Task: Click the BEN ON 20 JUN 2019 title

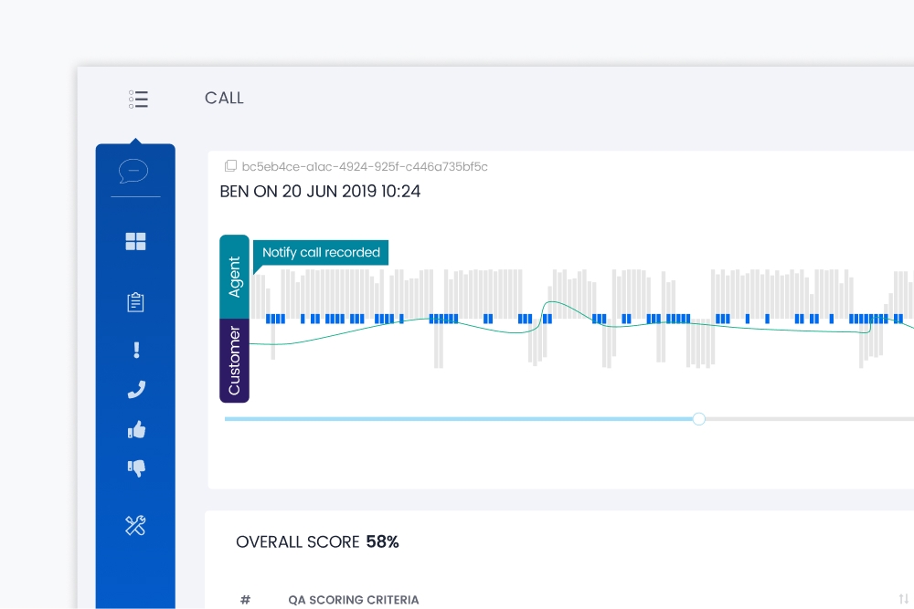Action: click(320, 192)
